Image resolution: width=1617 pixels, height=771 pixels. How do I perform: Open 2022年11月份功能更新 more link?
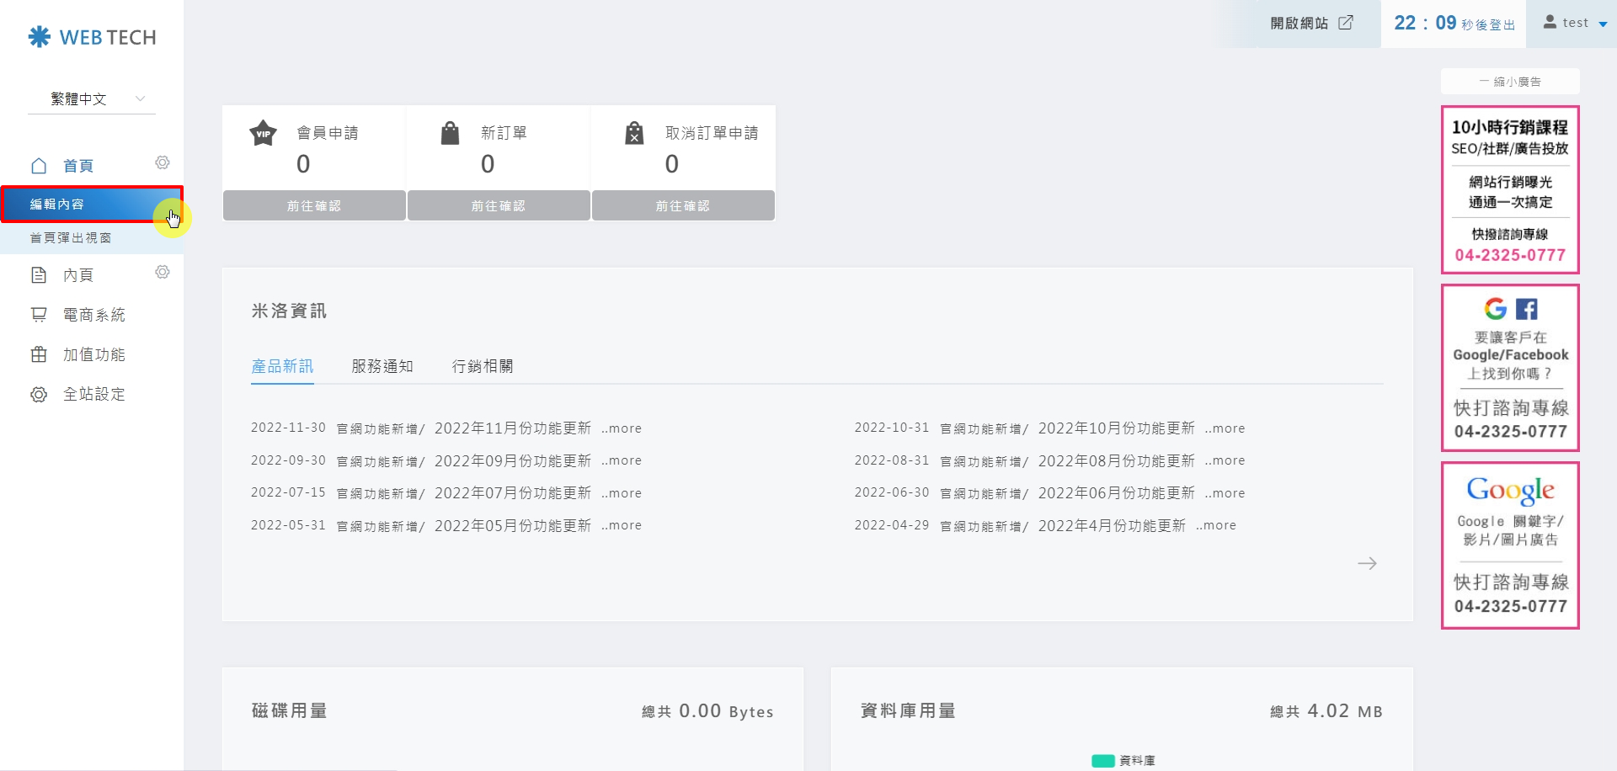pos(622,428)
